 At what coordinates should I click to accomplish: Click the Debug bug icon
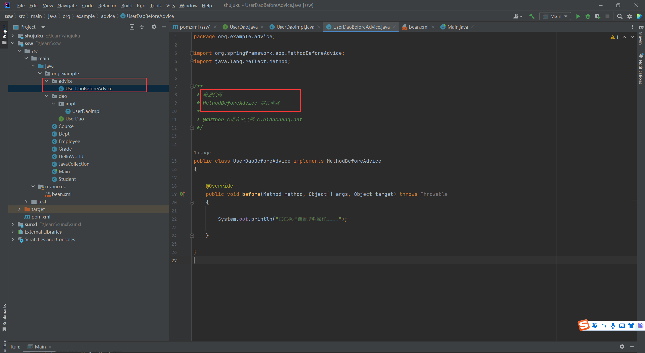pos(588,16)
